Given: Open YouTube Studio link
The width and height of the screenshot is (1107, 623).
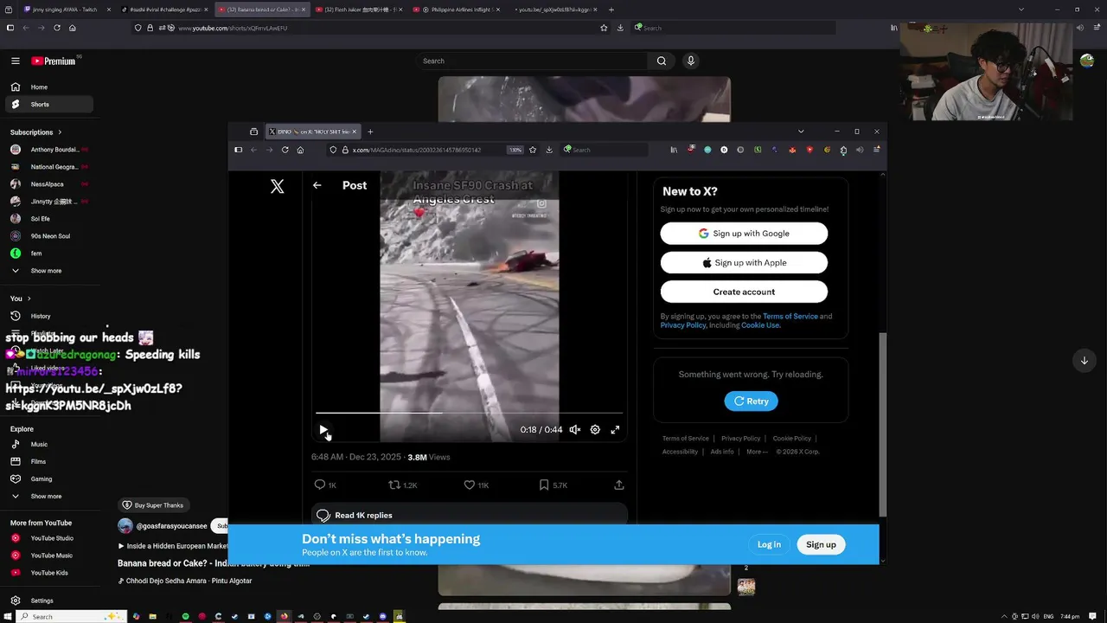Looking at the screenshot, I should [x=48, y=538].
